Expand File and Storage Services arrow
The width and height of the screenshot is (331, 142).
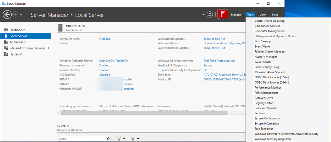point(49,48)
